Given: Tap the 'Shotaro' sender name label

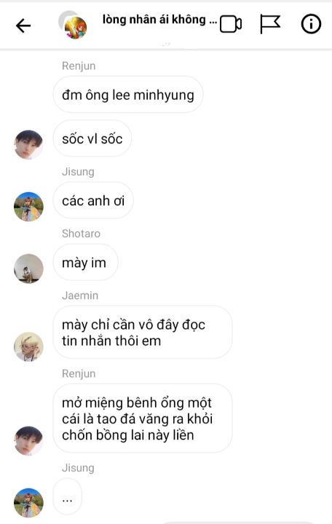Looking at the screenshot, I should click(81, 234).
